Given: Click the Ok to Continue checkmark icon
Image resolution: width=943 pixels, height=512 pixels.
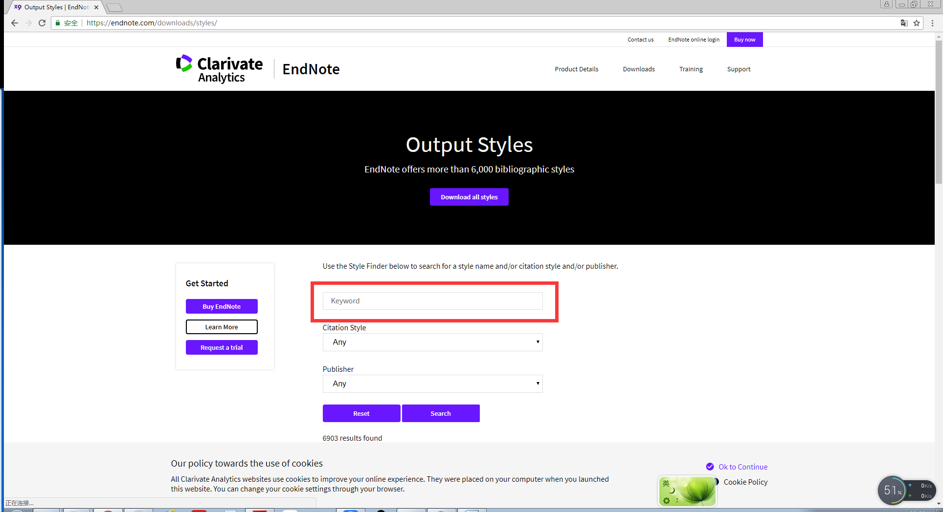Looking at the screenshot, I should pos(710,467).
